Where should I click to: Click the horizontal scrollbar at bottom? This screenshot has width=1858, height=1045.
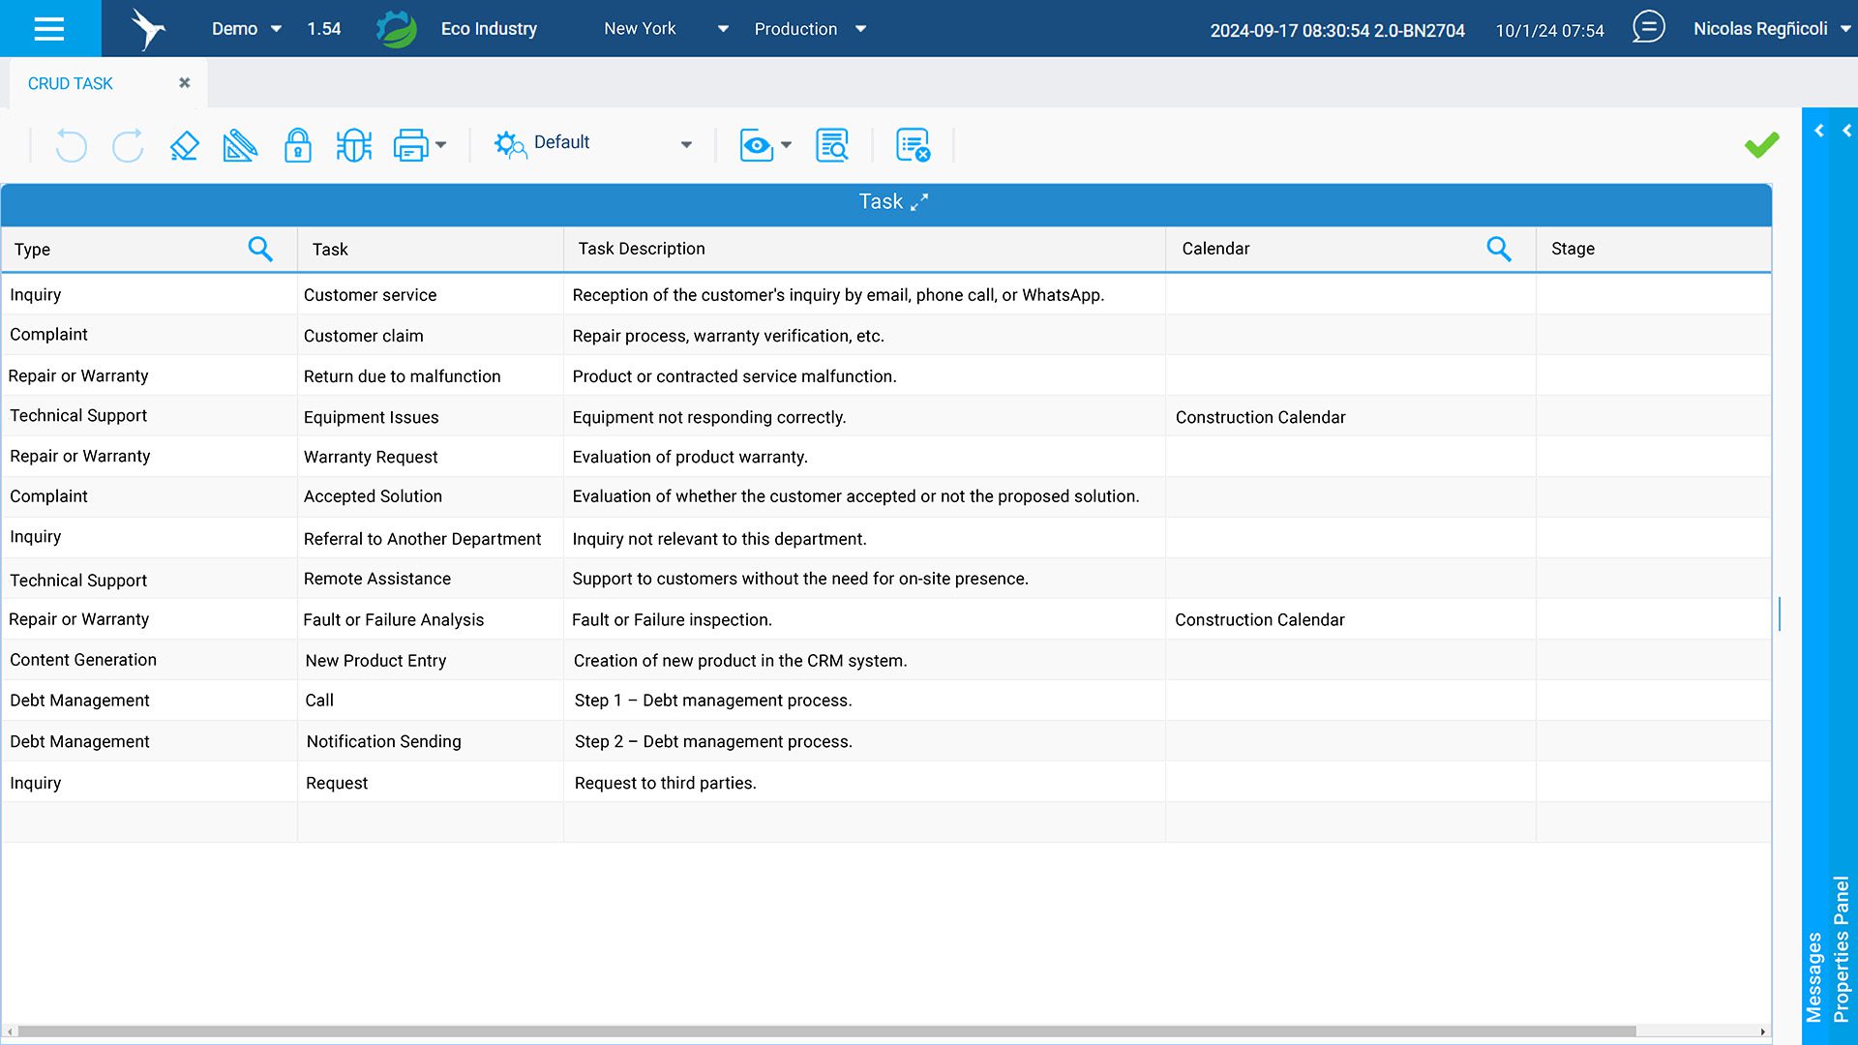[823, 1031]
